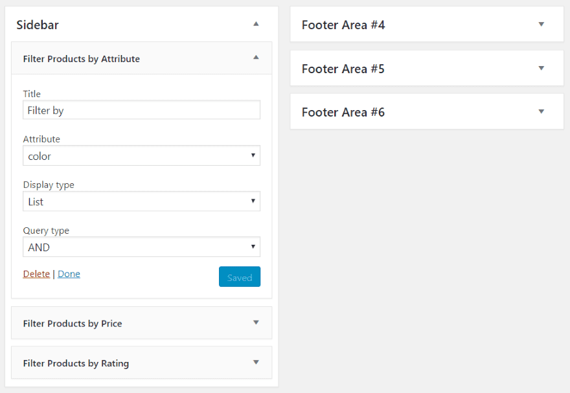Open the Attribute dropdown showing color

click(141, 156)
